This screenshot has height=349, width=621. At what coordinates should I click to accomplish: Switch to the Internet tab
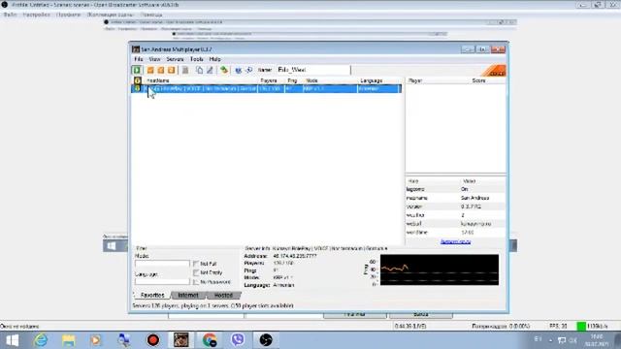click(x=188, y=295)
